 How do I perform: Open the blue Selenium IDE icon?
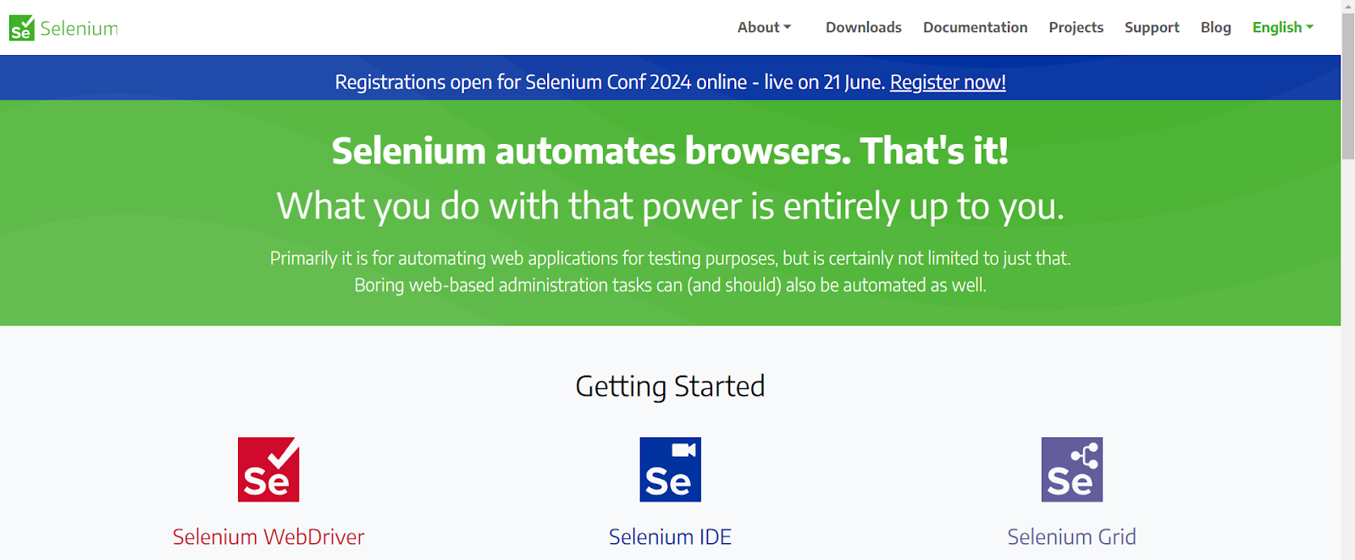(670, 469)
